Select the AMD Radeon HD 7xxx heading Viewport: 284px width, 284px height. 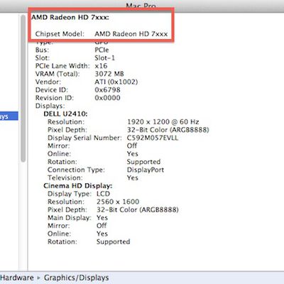point(70,18)
